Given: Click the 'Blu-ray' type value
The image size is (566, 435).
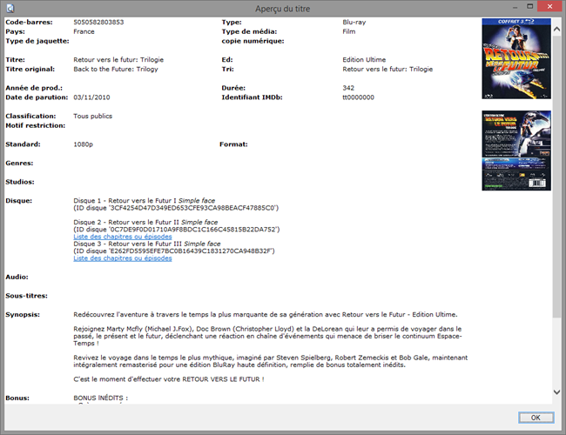Looking at the screenshot, I should point(354,22).
